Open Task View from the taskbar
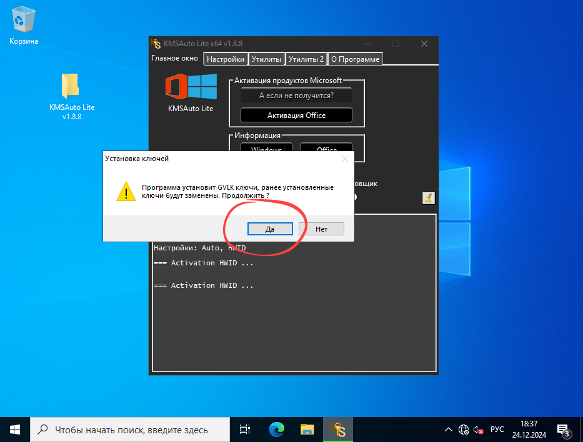The image size is (583, 442). pos(244,430)
